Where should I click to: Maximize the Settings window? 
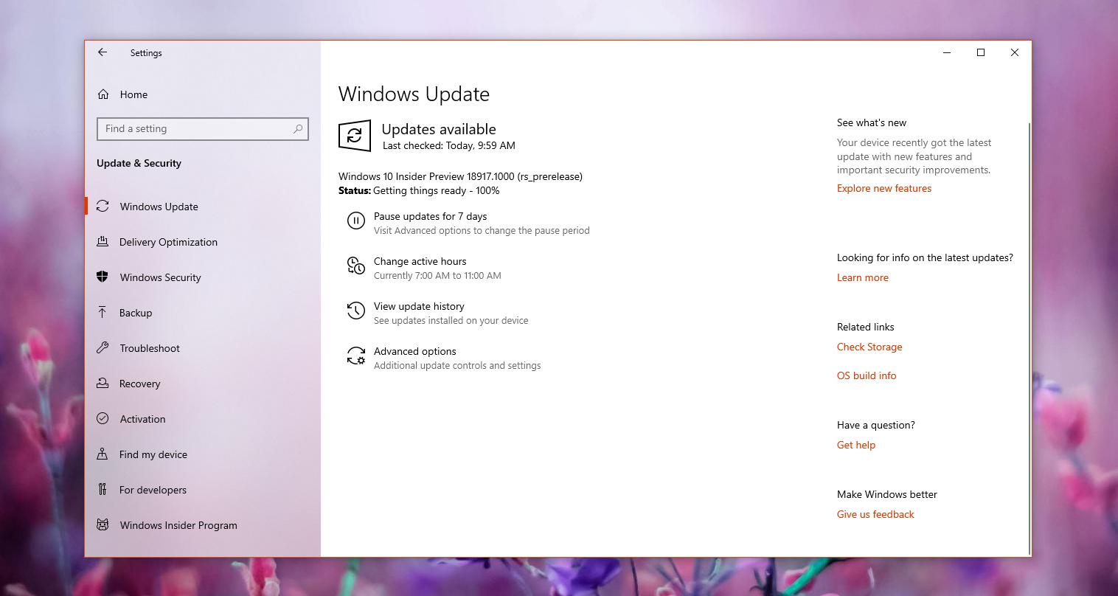coord(981,52)
